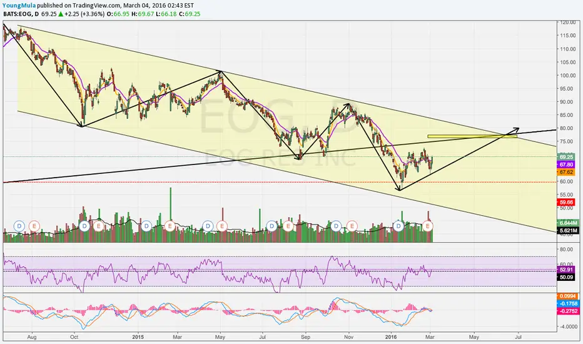Click the black 50.09 RSI label
This screenshot has height=344, width=583.
tap(566, 277)
